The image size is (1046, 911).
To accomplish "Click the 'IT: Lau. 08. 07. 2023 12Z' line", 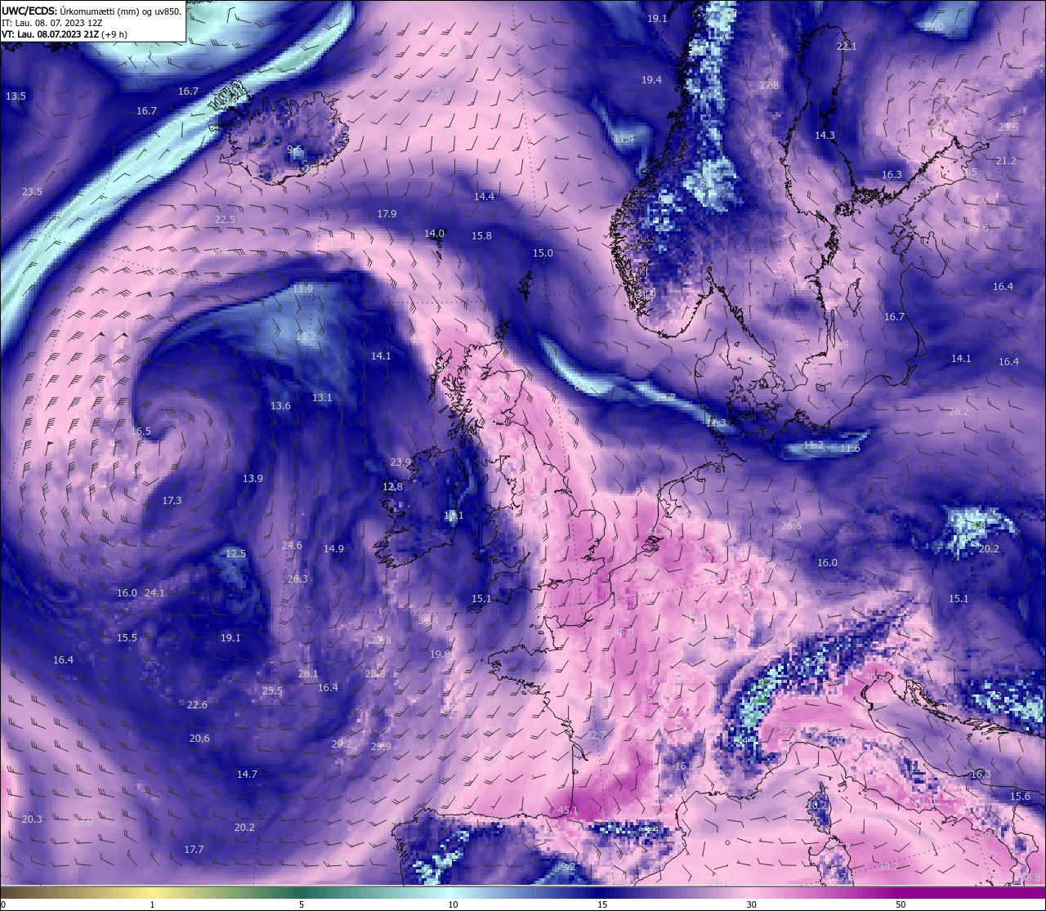I will [51, 23].
